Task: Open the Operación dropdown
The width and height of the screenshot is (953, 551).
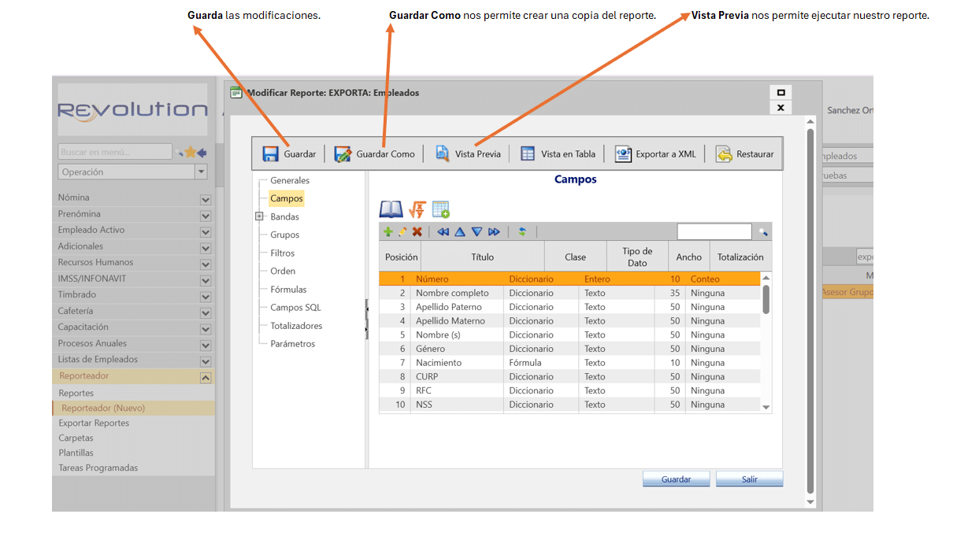Action: pos(201,172)
